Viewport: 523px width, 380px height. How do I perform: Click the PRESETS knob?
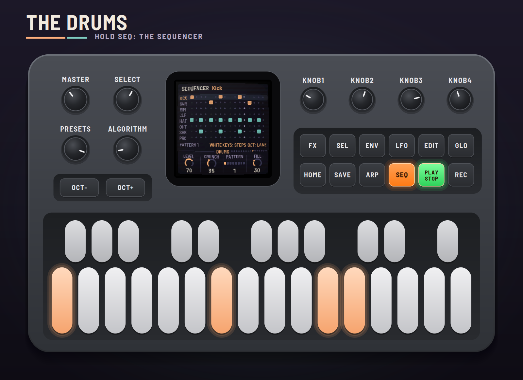coord(76,149)
